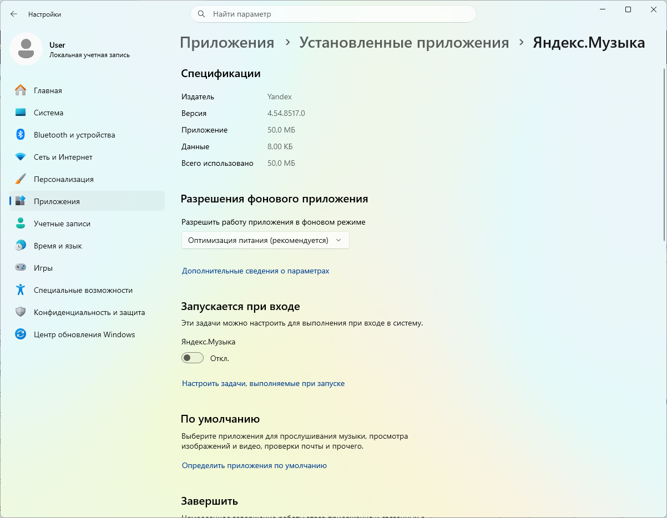Click the Windows Update sync icon
The height and width of the screenshot is (518, 667).
21,334
